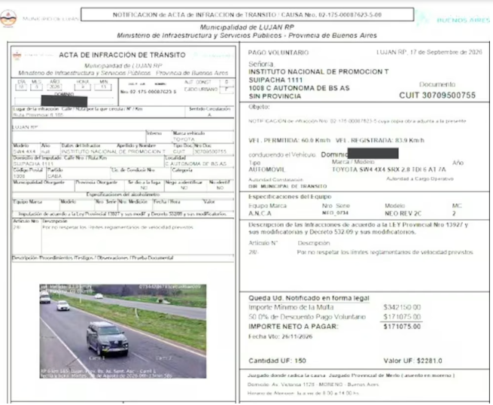Click the CUIT 30709500755 document number
Viewport: 493px width, 405px height.
pos(437,96)
